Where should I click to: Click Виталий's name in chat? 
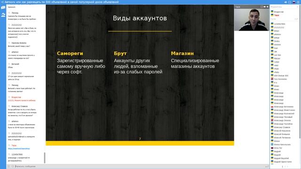tap(15, 64)
